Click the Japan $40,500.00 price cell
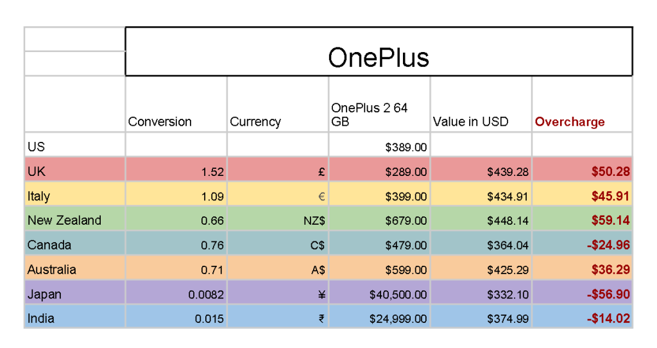This screenshot has width=657, height=348. [379, 292]
